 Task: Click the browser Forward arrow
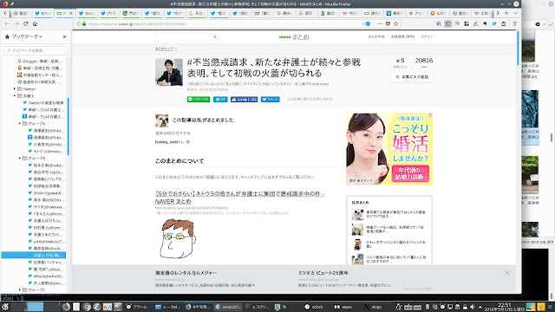16,23
